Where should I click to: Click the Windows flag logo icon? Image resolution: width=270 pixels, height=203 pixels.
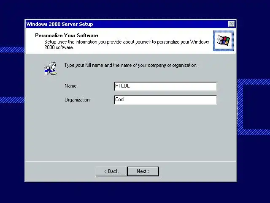click(223, 41)
